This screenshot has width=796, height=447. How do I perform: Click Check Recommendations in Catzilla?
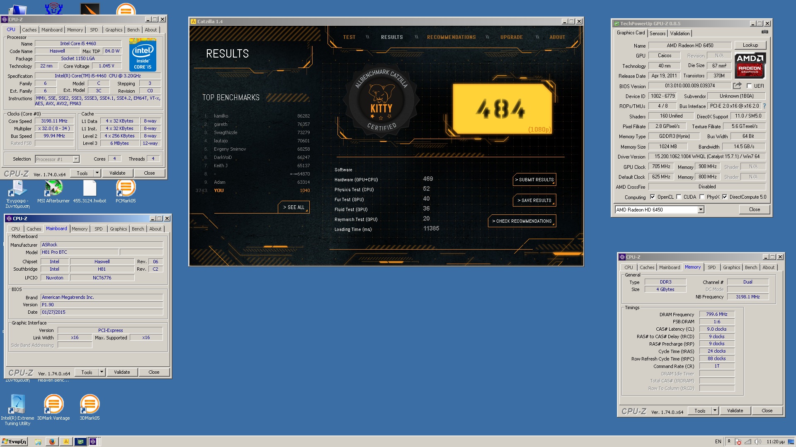click(522, 221)
